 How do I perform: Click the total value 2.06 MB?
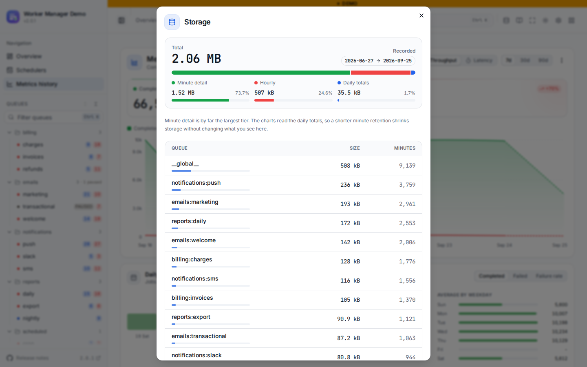(196, 59)
